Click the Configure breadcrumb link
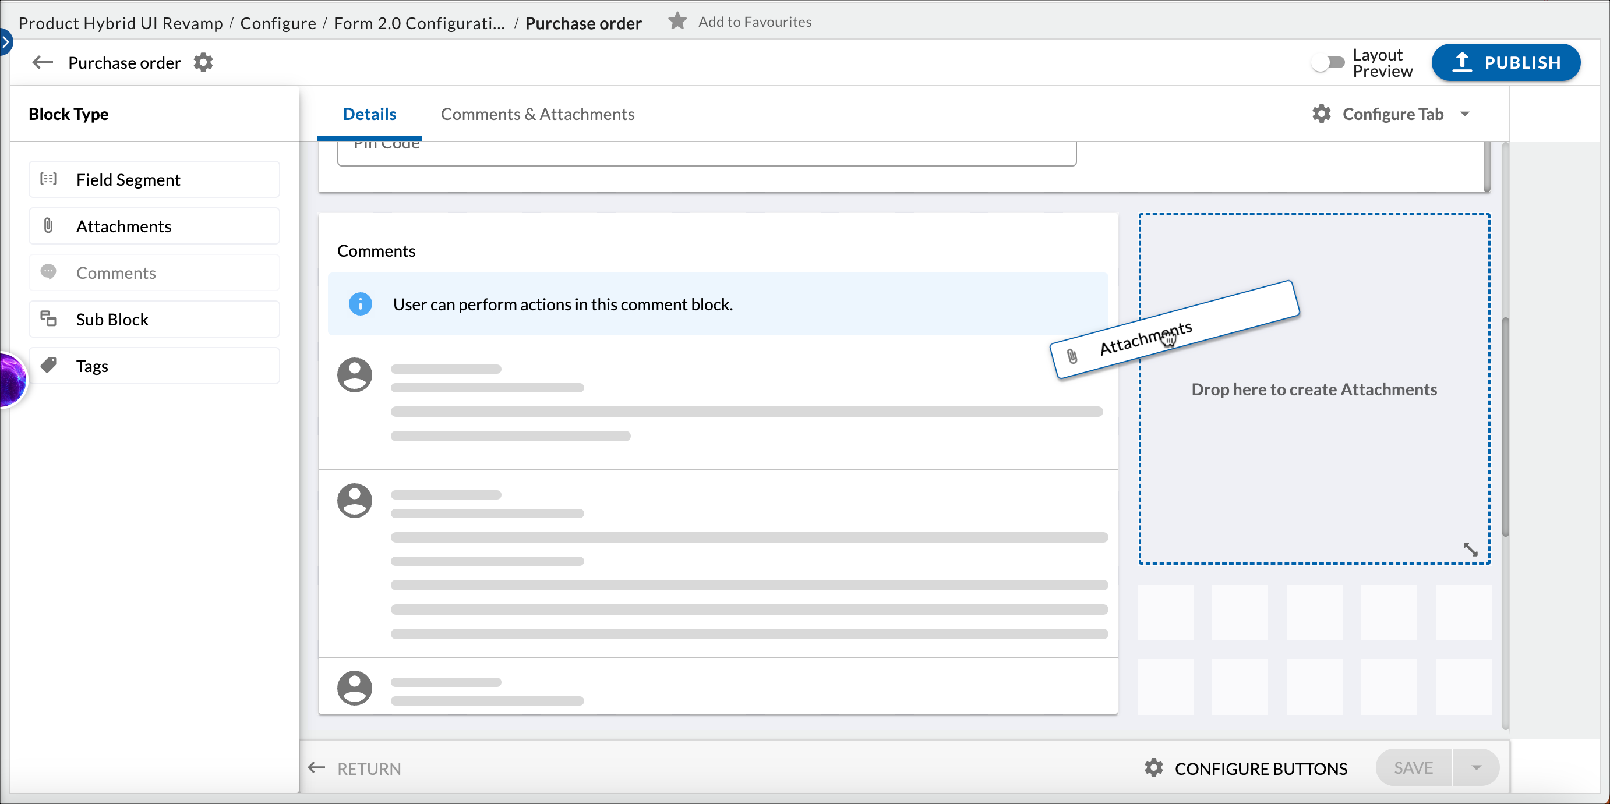The width and height of the screenshot is (1610, 804). point(277,23)
